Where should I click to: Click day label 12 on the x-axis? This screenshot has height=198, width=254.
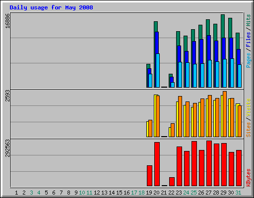tap(97, 193)
